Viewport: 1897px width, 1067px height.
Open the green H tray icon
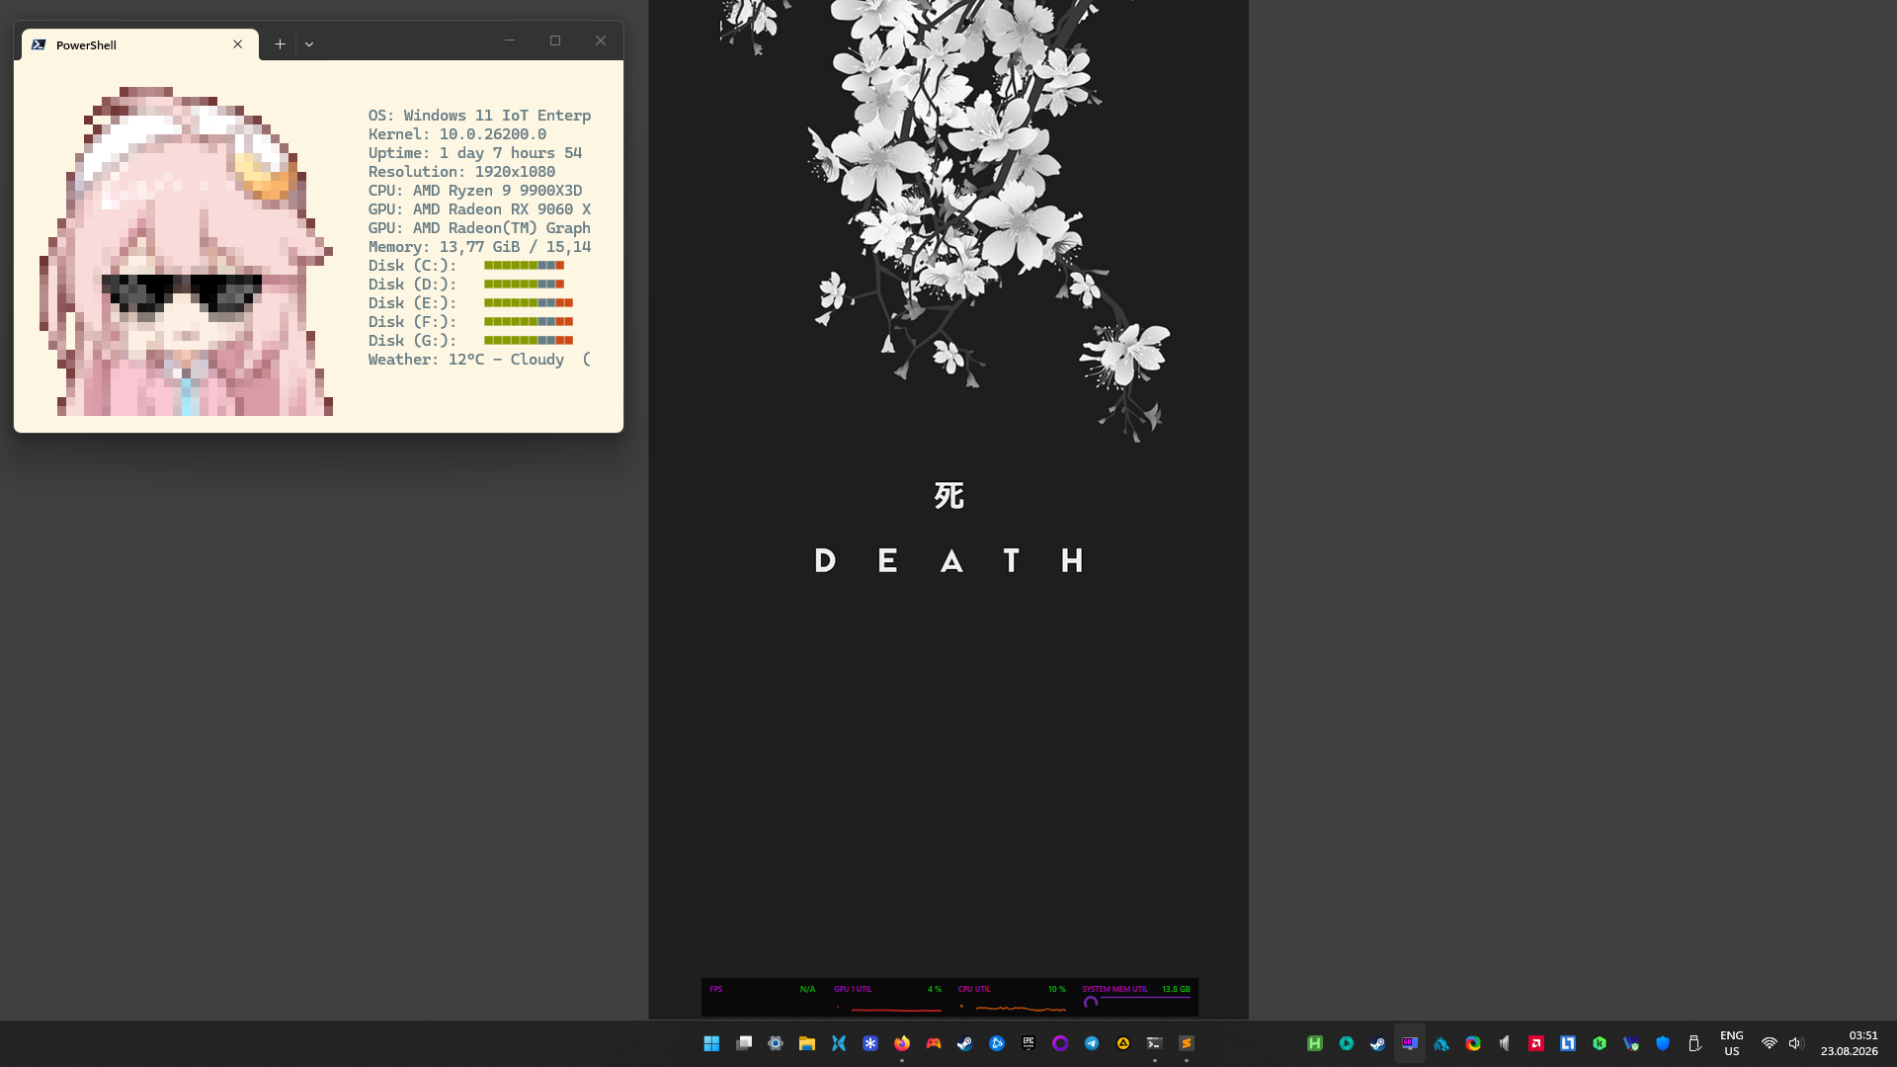coord(1315,1043)
